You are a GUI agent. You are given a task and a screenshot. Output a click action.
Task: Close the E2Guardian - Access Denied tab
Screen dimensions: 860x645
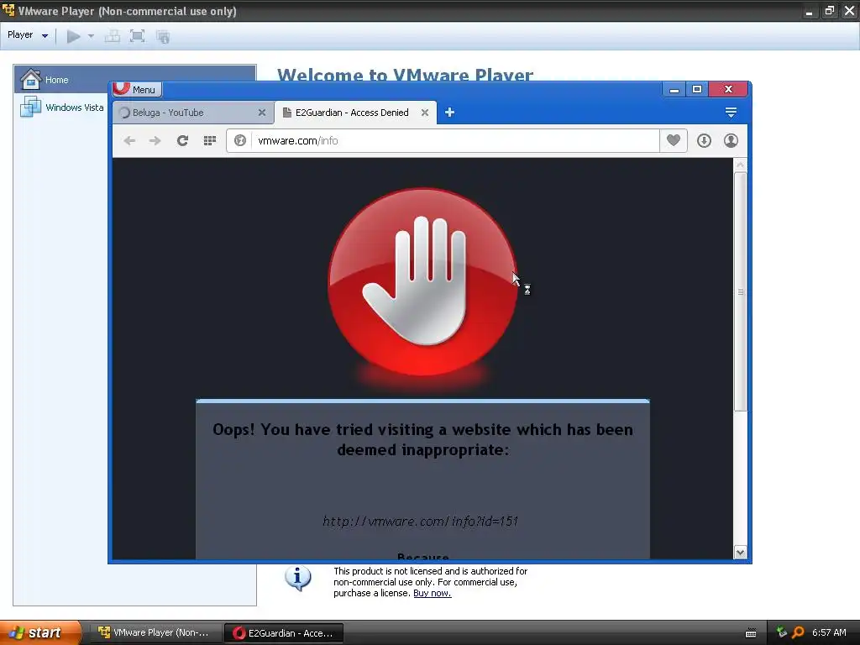click(x=424, y=113)
